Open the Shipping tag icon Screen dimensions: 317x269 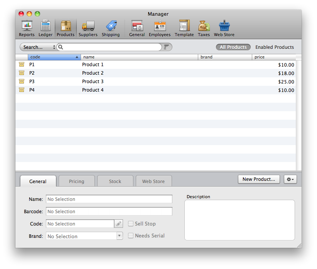tap(111, 28)
